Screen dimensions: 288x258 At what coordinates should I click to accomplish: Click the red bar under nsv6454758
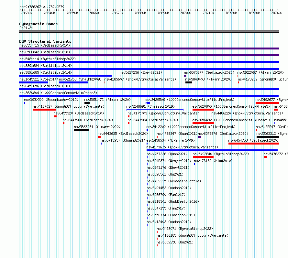click(x=254, y=144)
